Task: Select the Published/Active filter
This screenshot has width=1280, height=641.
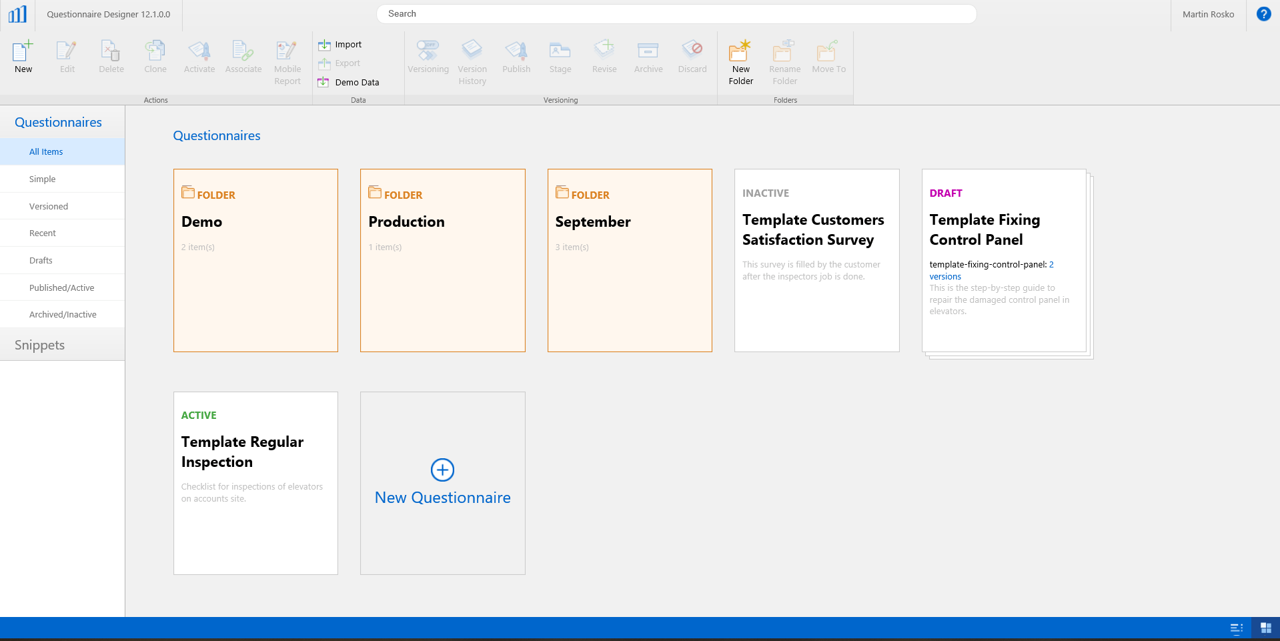Action: pos(62,287)
